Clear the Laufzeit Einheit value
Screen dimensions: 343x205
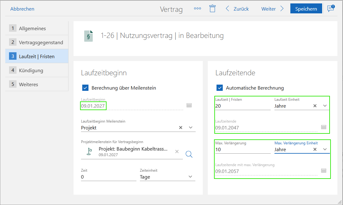coord(315,106)
